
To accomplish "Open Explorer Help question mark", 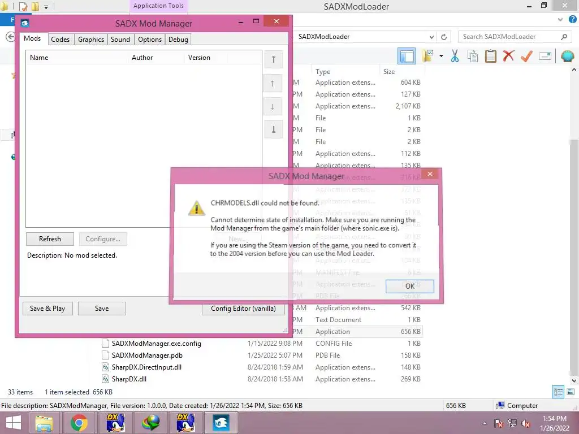I will [x=572, y=19].
